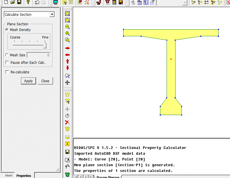Enable Pause after Each Calc. checkbox
The width and height of the screenshot is (230, 178).
tap(7, 62)
